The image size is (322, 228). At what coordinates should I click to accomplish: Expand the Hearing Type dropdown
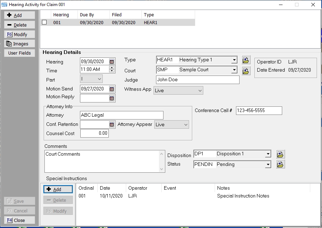[234, 60]
